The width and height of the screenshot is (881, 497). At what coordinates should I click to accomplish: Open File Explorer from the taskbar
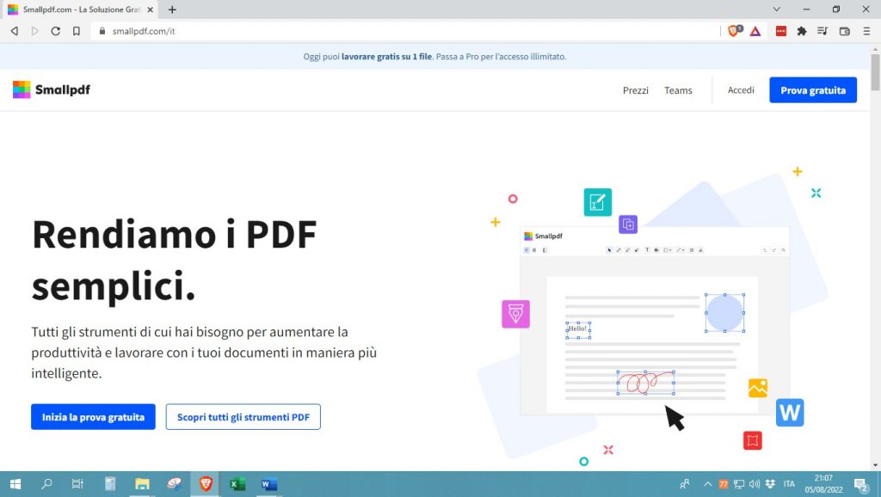(141, 483)
